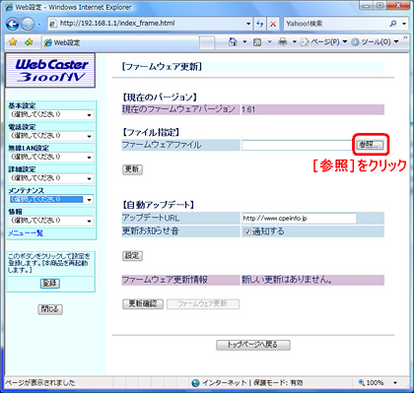Open the 情報 dropdown
Image resolution: width=414 pixels, height=393 pixels.
click(x=50, y=221)
